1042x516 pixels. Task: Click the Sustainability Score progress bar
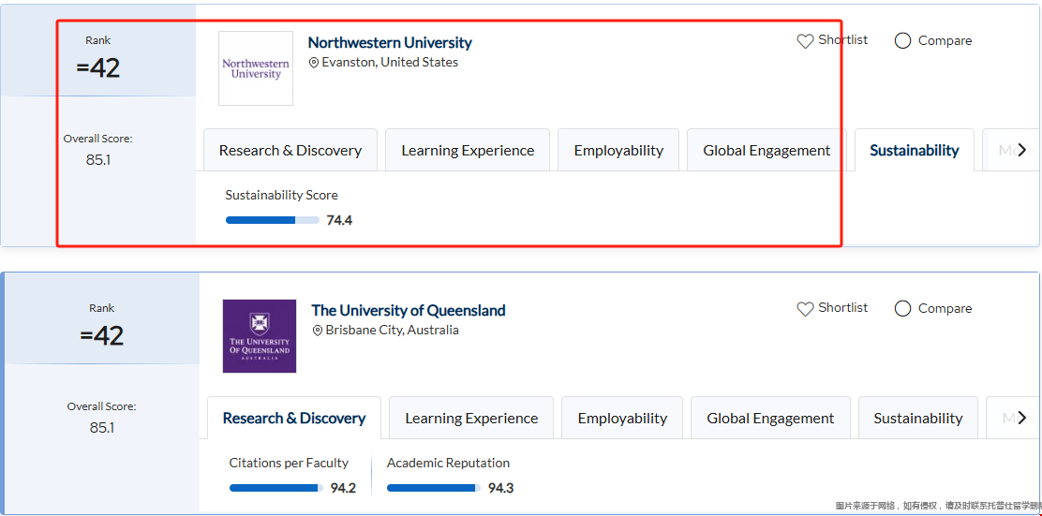[273, 220]
